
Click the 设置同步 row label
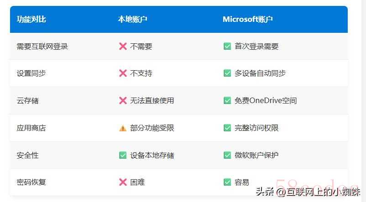point(31,73)
